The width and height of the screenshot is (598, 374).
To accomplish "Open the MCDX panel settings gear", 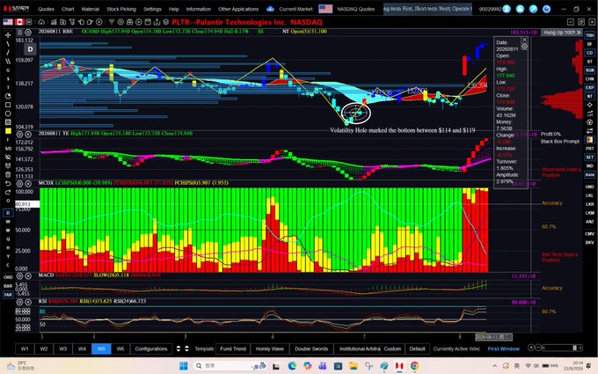I will click(x=20, y=184).
